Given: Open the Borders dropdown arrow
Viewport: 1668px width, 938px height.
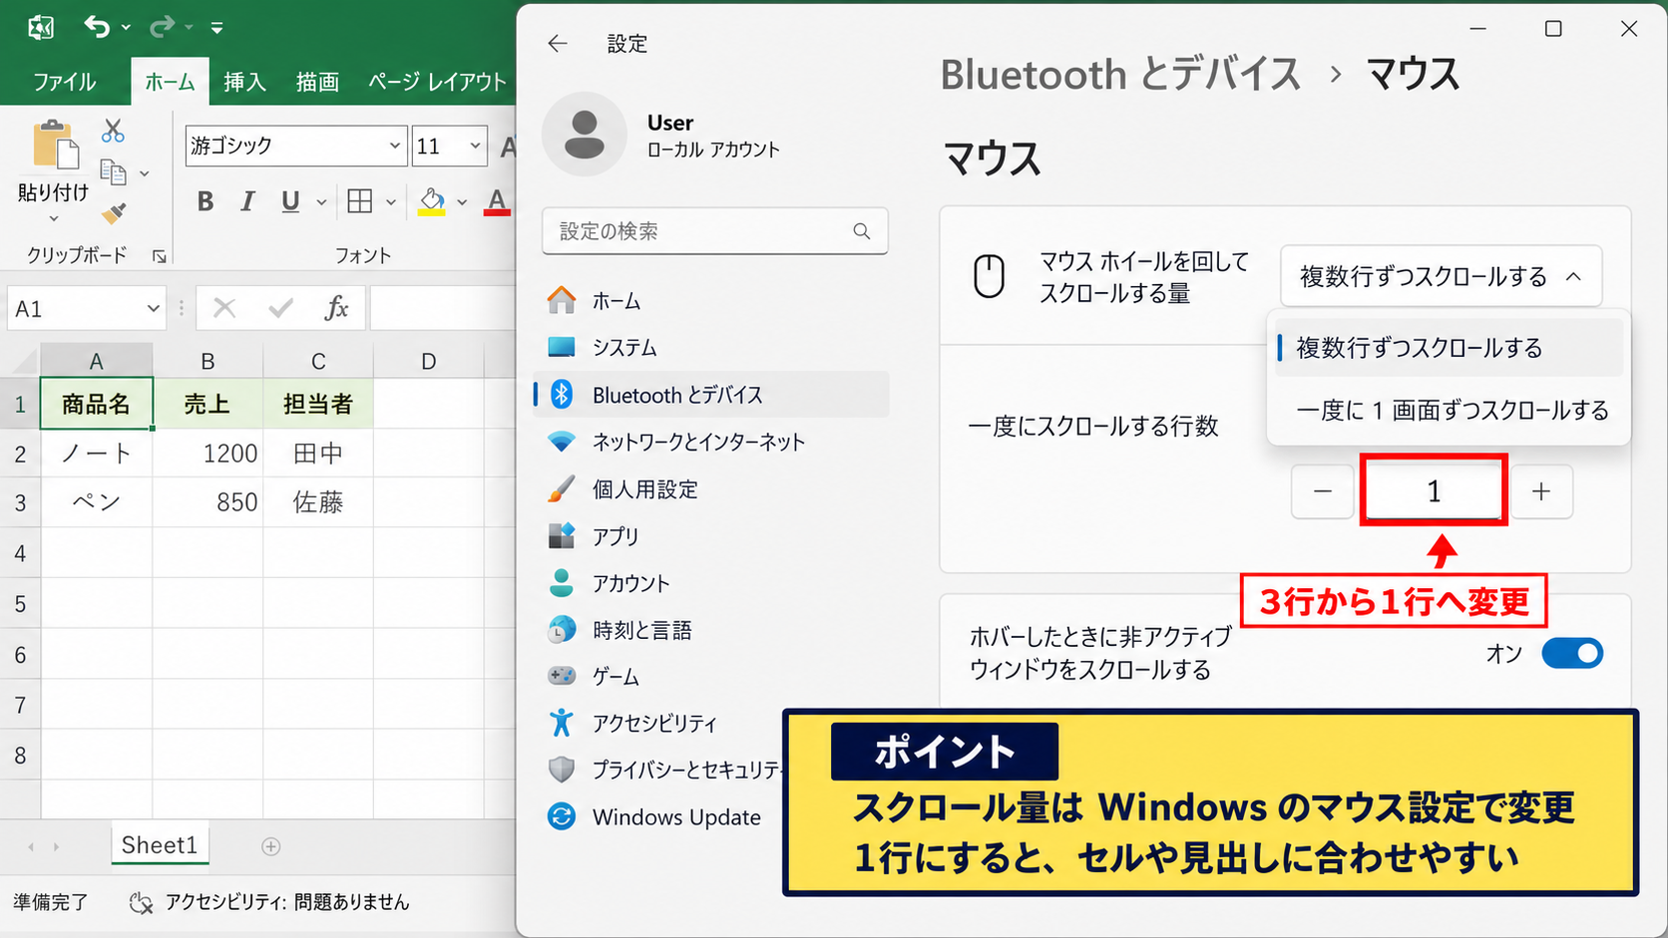Looking at the screenshot, I should tap(391, 202).
